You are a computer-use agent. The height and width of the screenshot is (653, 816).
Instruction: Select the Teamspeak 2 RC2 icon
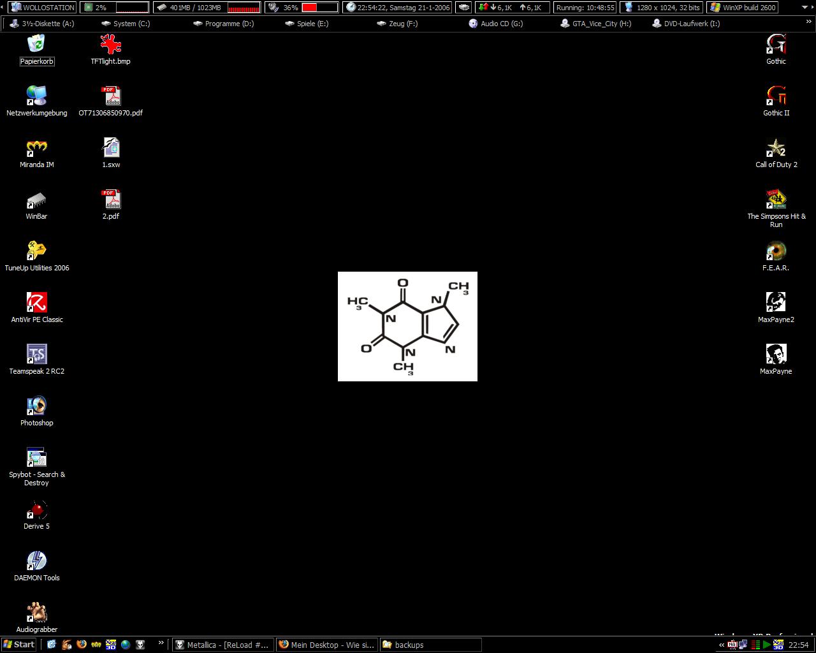(36, 355)
